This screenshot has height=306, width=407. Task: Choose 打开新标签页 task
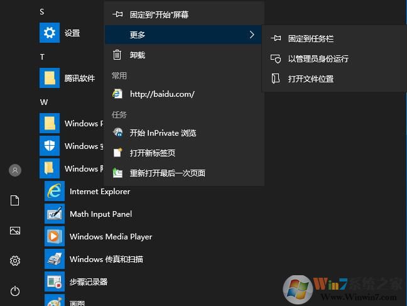184,153
